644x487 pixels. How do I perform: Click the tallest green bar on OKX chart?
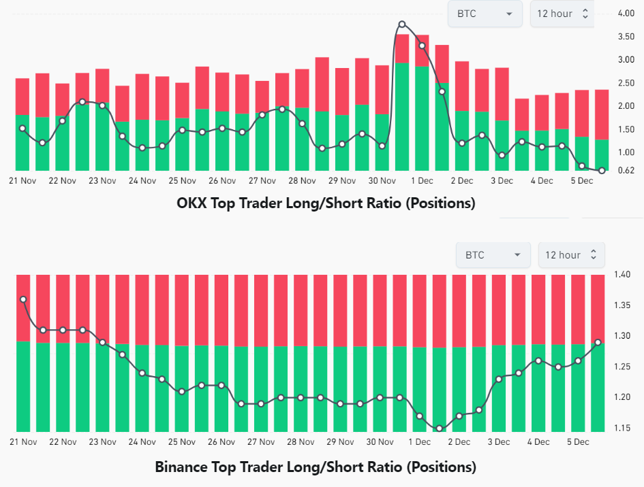point(402,117)
